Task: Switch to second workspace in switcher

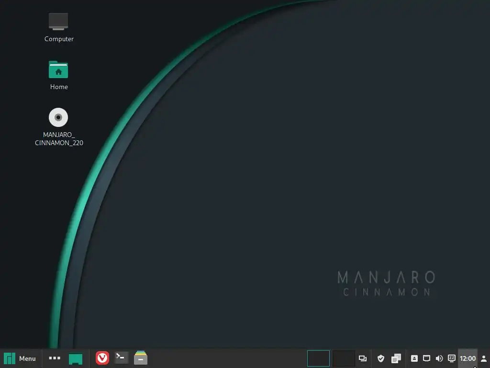Action: (x=344, y=358)
